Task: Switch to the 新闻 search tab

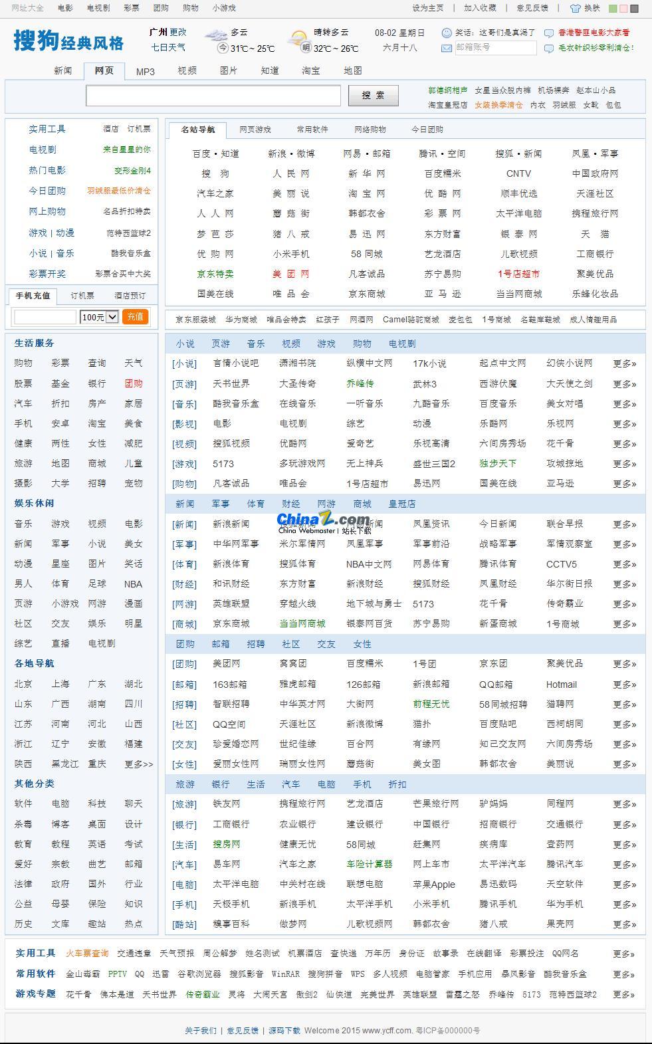Action: pos(63,70)
